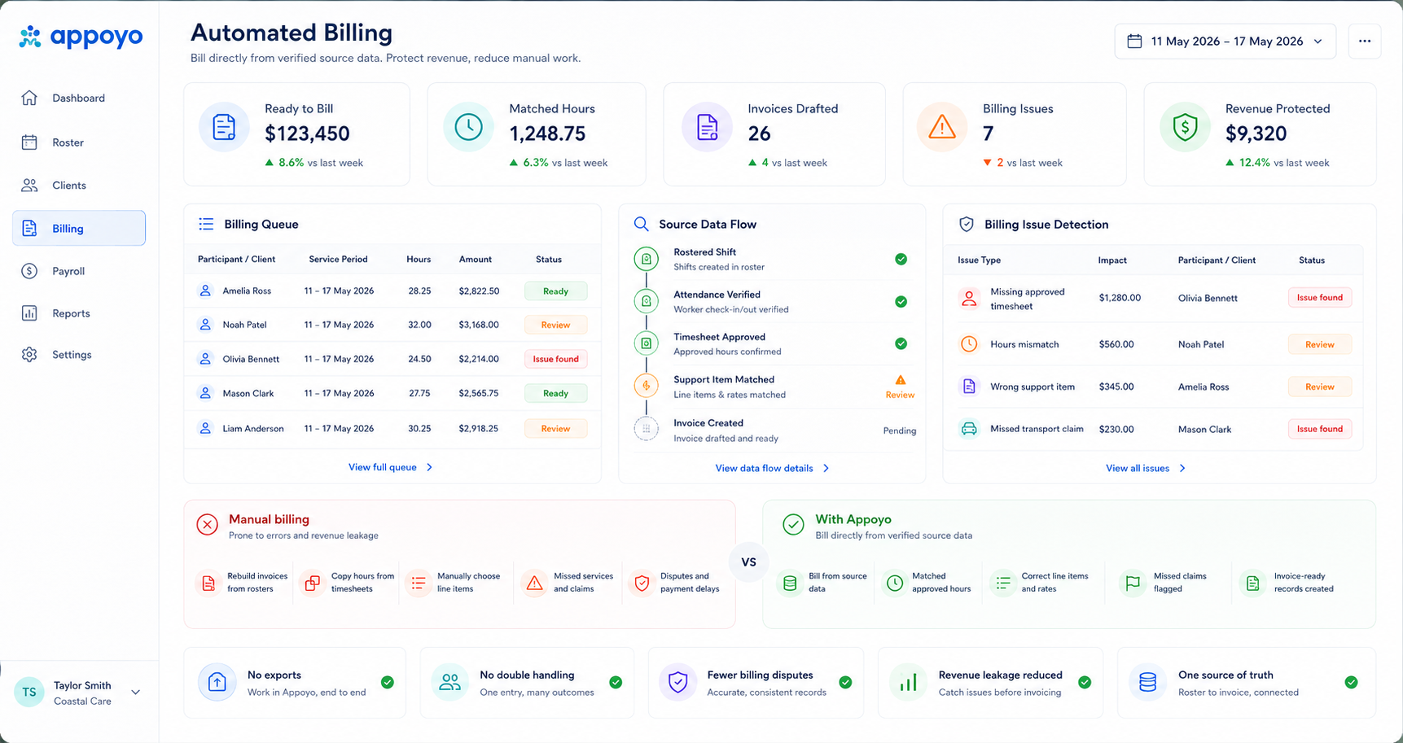The width and height of the screenshot is (1403, 743).
Task: Click the Attendance Verified step icon
Action: pyautogui.click(x=647, y=301)
